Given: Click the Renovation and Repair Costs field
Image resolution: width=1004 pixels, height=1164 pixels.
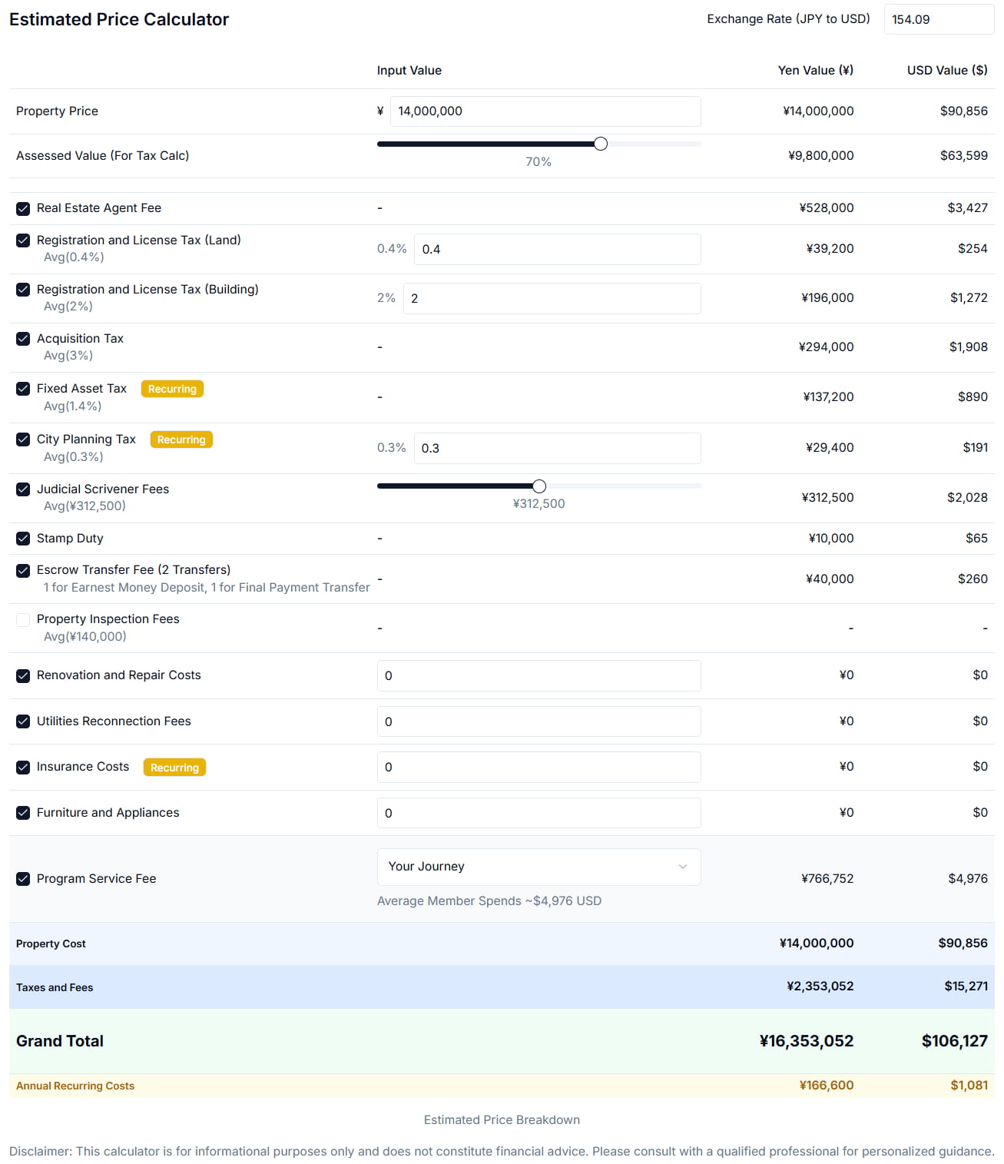Looking at the screenshot, I should click(x=538, y=676).
